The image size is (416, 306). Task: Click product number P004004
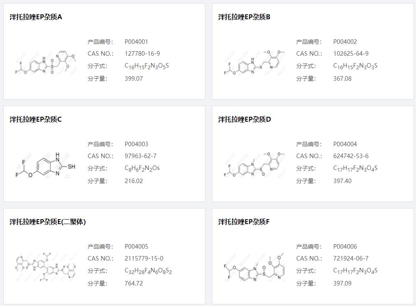tap(345, 144)
